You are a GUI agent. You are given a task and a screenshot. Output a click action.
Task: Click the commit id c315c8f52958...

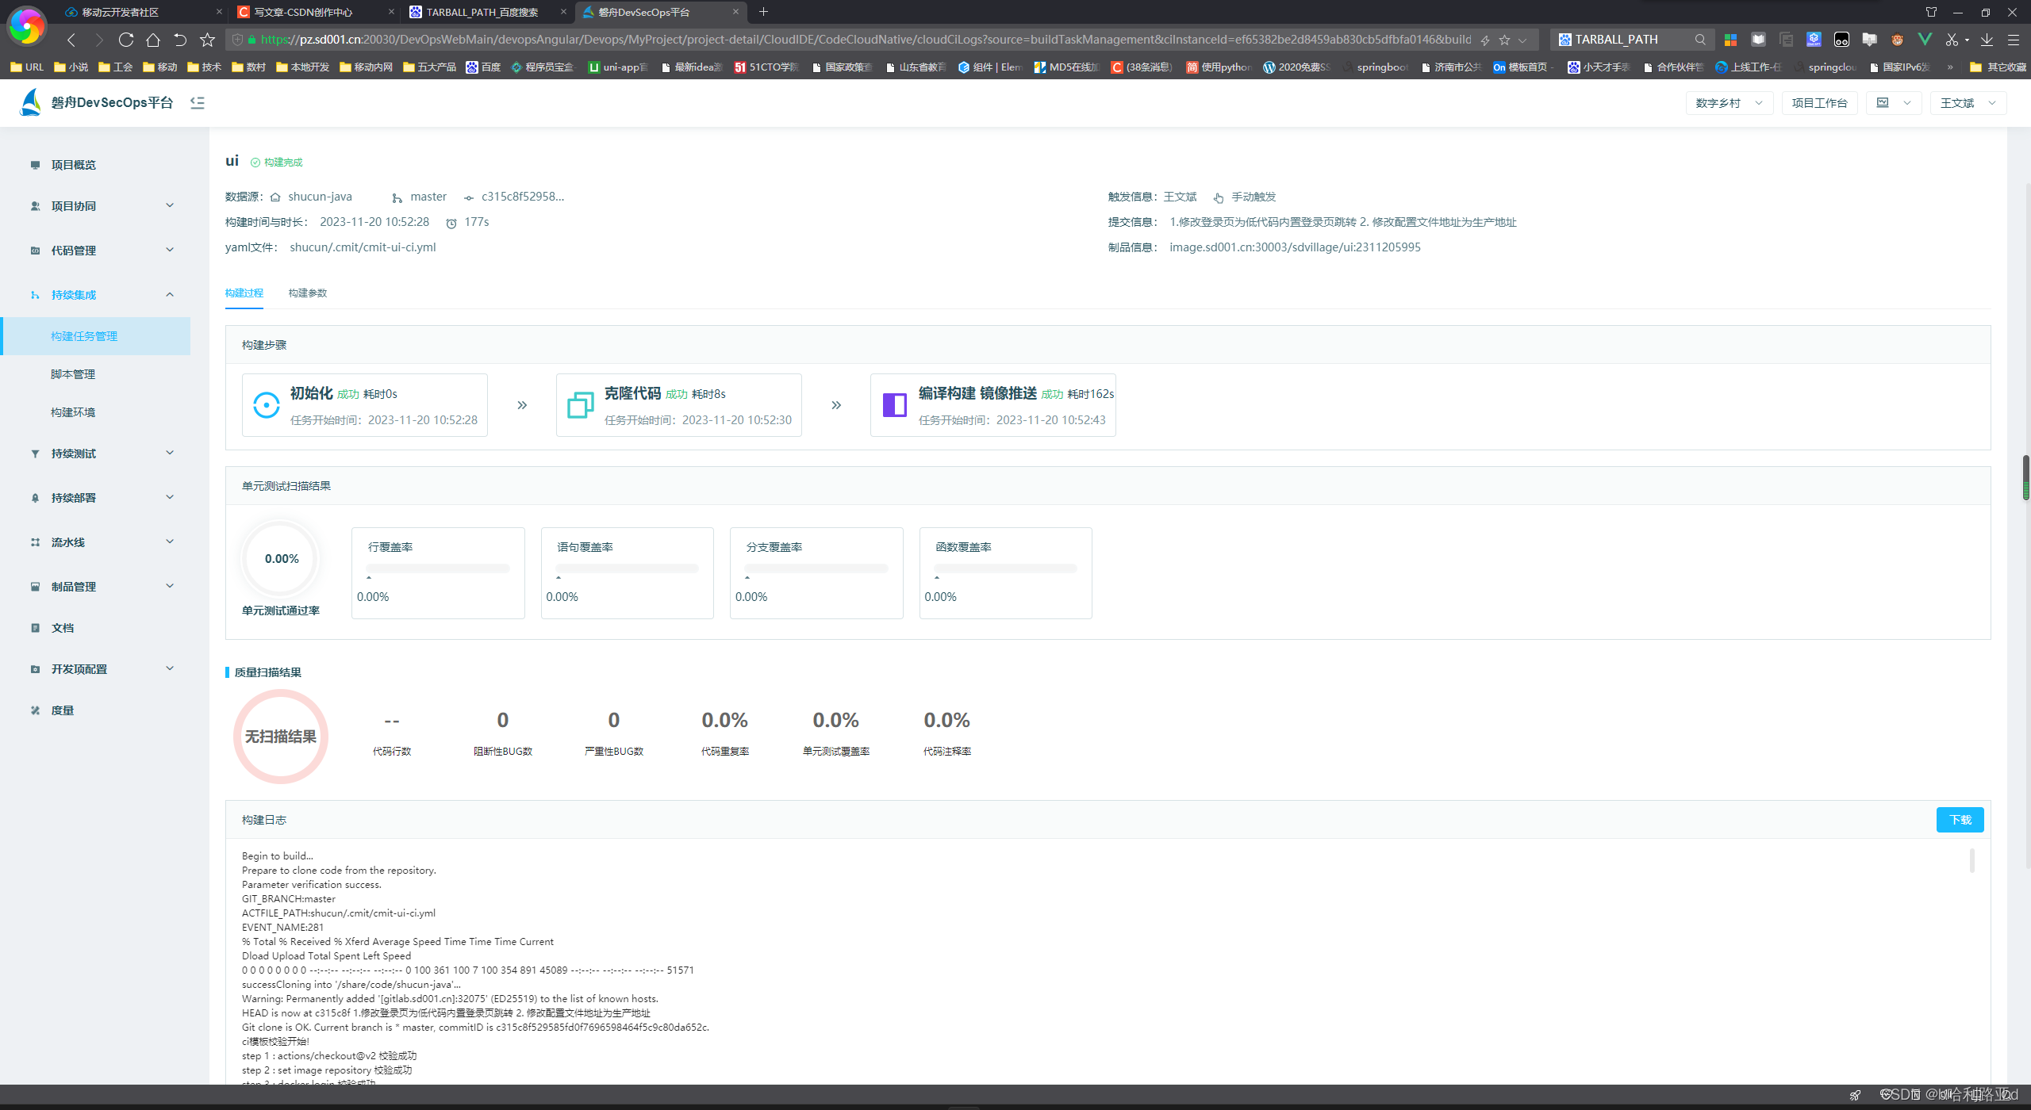click(523, 197)
